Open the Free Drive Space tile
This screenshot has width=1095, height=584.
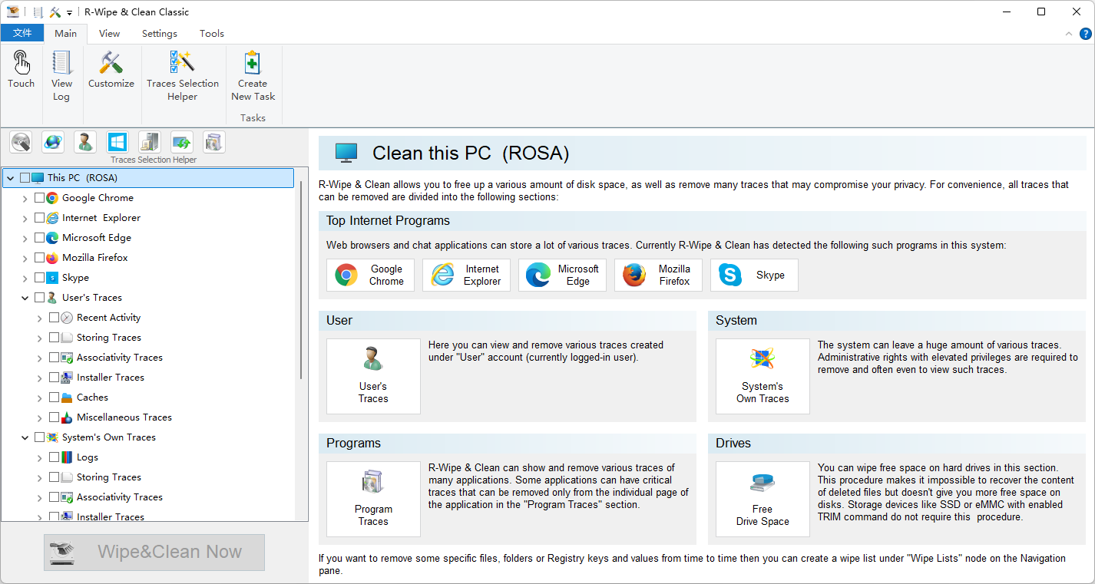(763, 499)
